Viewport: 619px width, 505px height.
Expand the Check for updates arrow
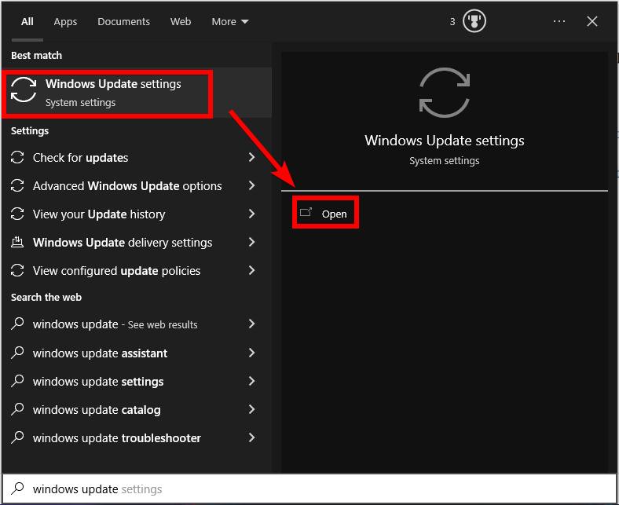252,157
